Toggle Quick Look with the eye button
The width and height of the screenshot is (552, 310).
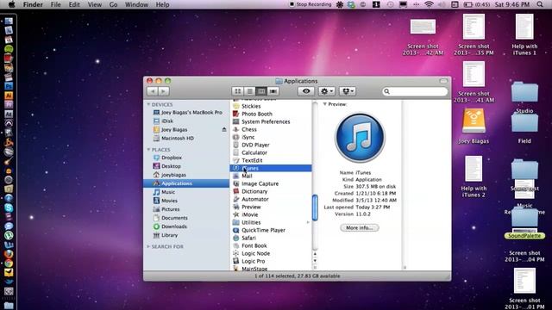306,91
